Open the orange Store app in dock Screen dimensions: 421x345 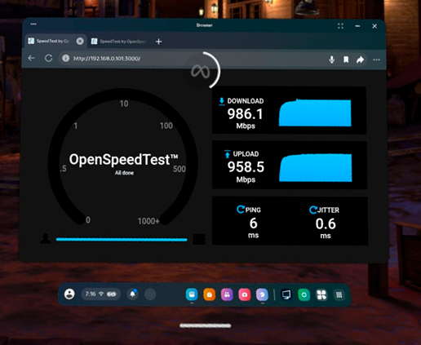(210, 294)
